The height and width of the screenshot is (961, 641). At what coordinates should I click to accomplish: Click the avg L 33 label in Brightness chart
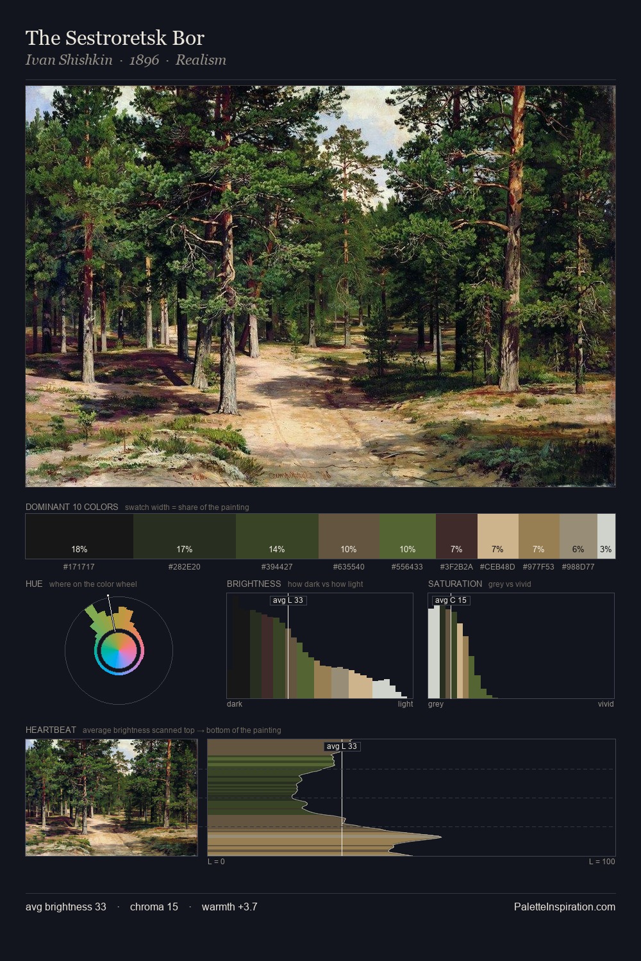click(x=288, y=600)
